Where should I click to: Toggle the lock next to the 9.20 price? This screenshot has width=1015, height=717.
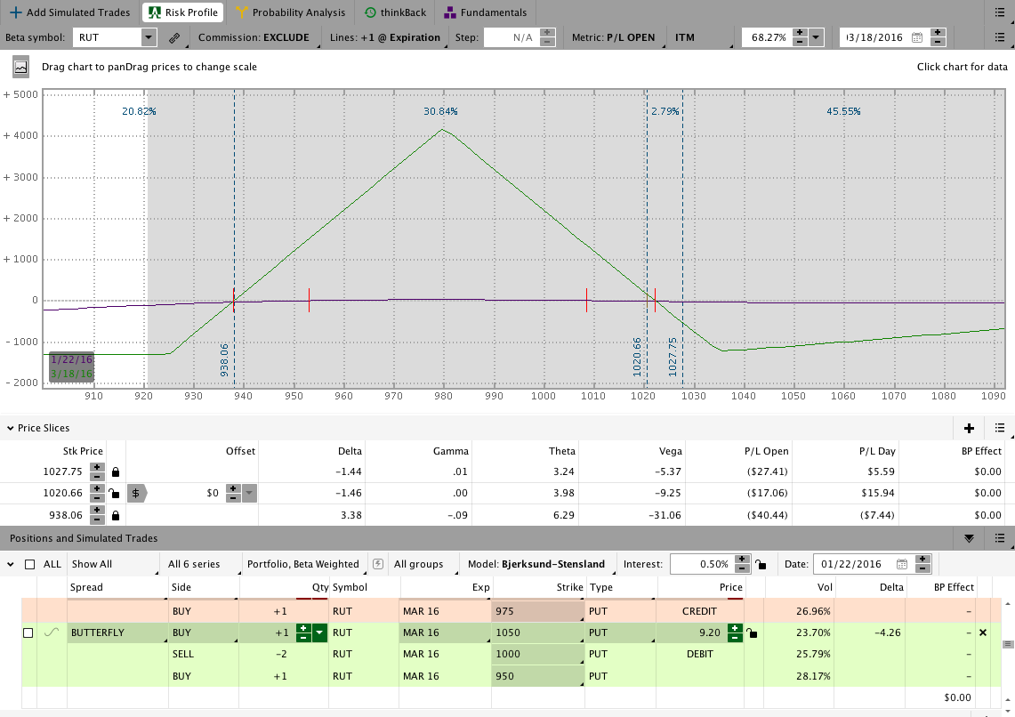click(752, 632)
